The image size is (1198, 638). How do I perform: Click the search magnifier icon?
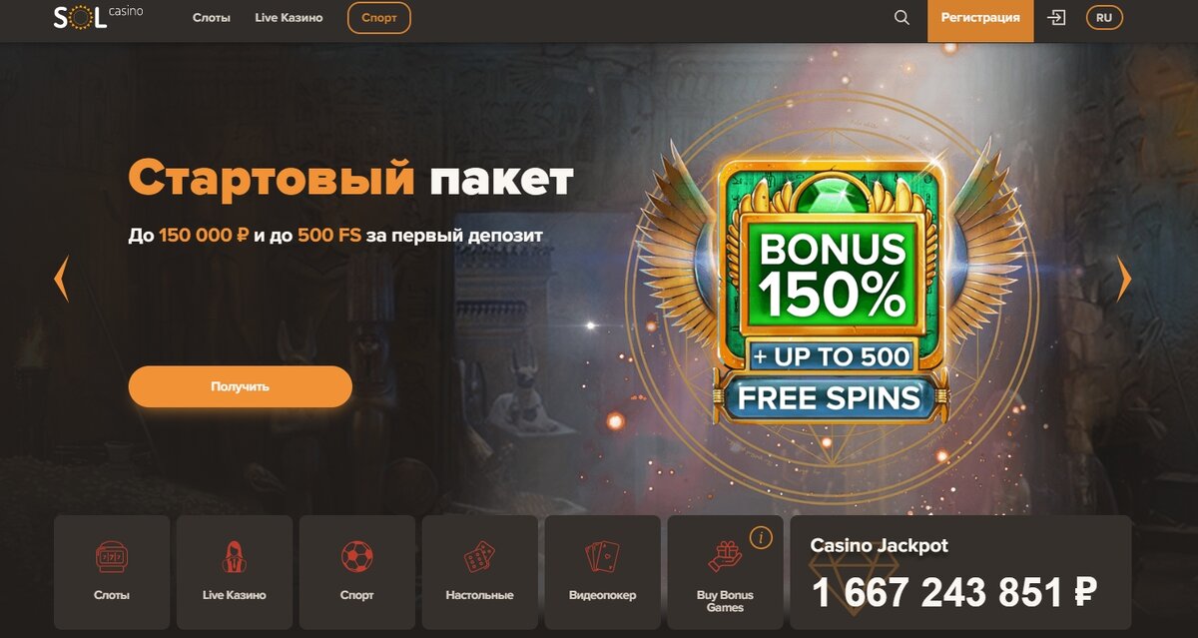901,18
